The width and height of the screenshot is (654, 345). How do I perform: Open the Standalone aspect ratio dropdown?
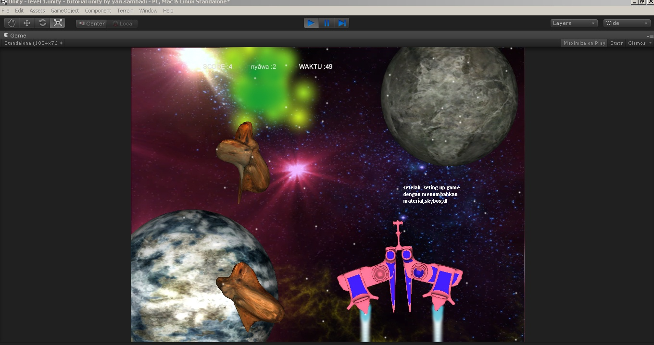[31, 43]
